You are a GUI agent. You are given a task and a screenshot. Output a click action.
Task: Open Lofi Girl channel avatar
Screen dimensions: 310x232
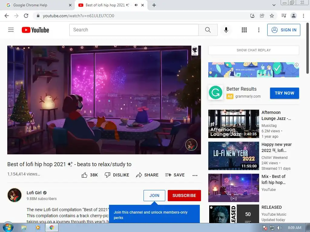(15, 195)
